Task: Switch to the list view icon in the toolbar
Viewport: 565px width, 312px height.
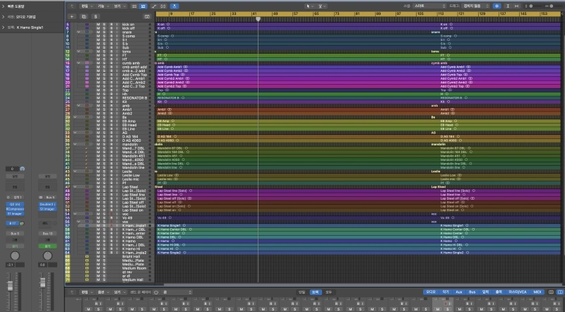Action: 134,6
